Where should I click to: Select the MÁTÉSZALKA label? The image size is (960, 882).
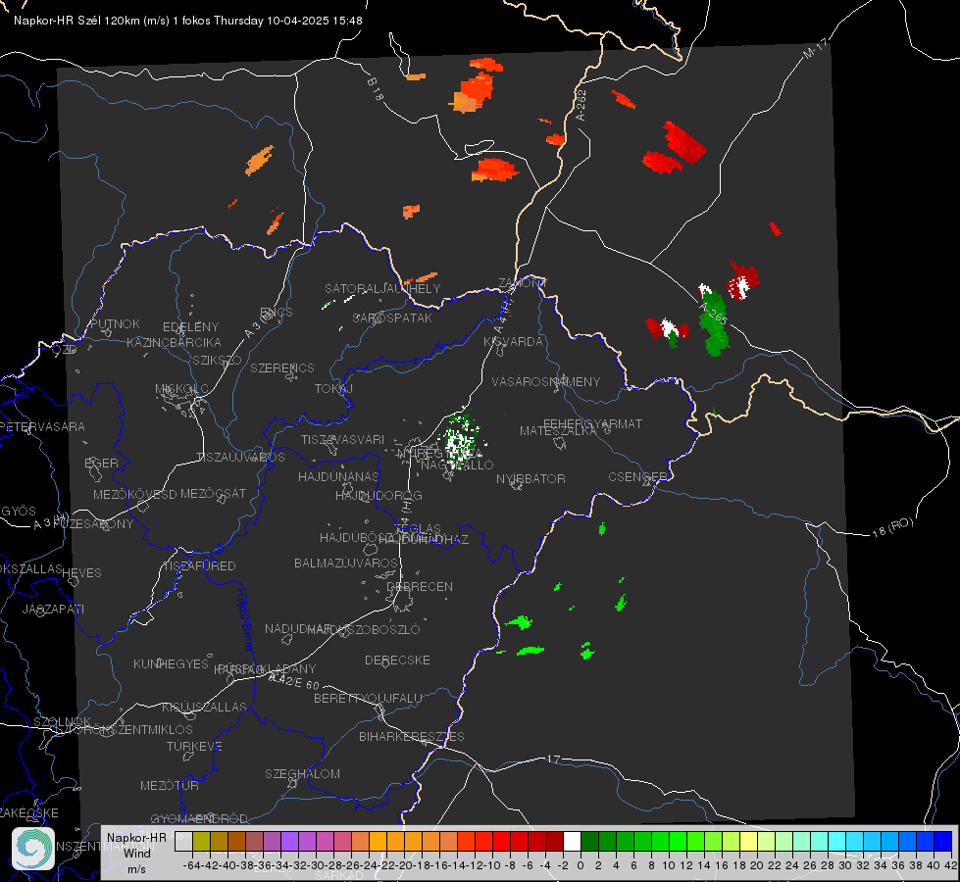(x=558, y=431)
